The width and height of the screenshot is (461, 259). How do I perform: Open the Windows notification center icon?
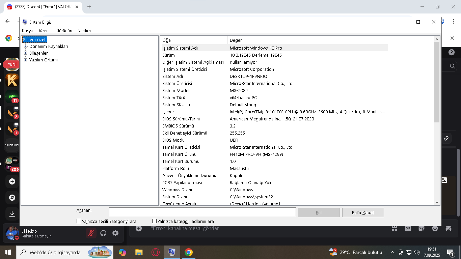click(x=450, y=252)
